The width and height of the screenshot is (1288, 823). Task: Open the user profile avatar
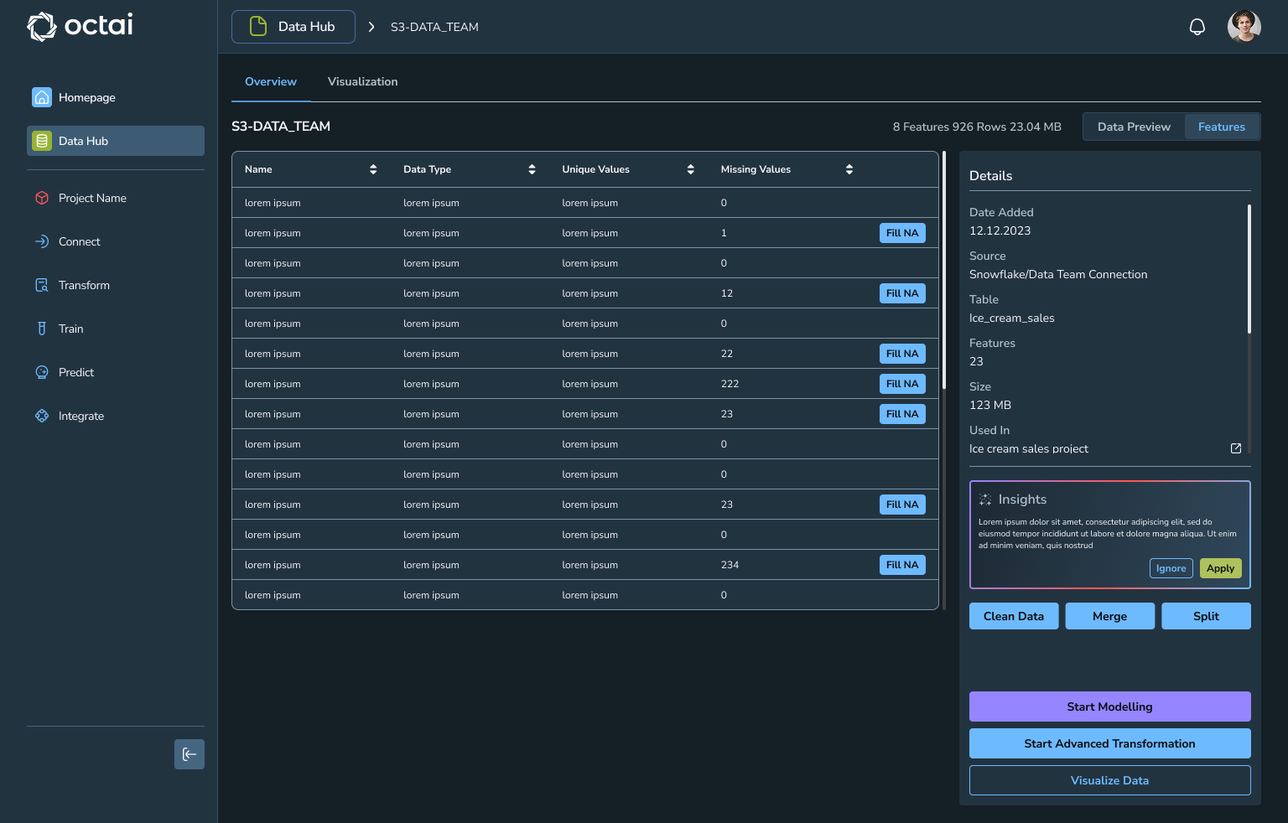pos(1244,27)
